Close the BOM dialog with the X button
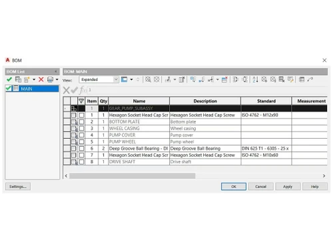 324,60
